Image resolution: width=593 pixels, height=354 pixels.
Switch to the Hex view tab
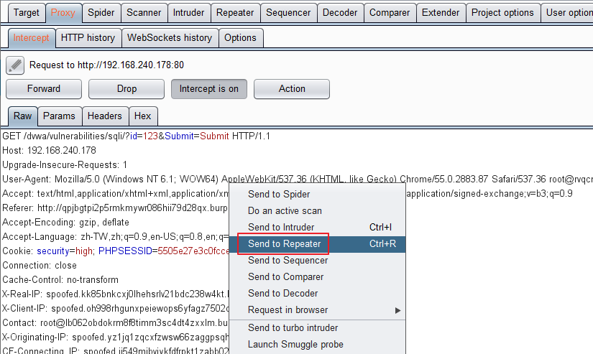tap(142, 116)
